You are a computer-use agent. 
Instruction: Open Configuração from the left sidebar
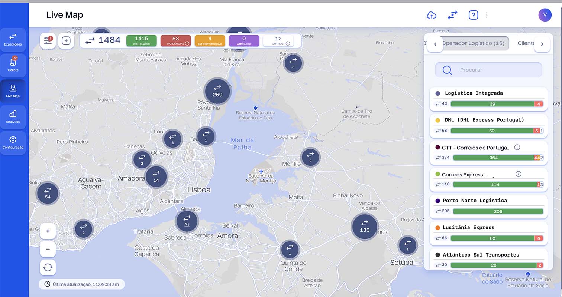pyautogui.click(x=13, y=143)
